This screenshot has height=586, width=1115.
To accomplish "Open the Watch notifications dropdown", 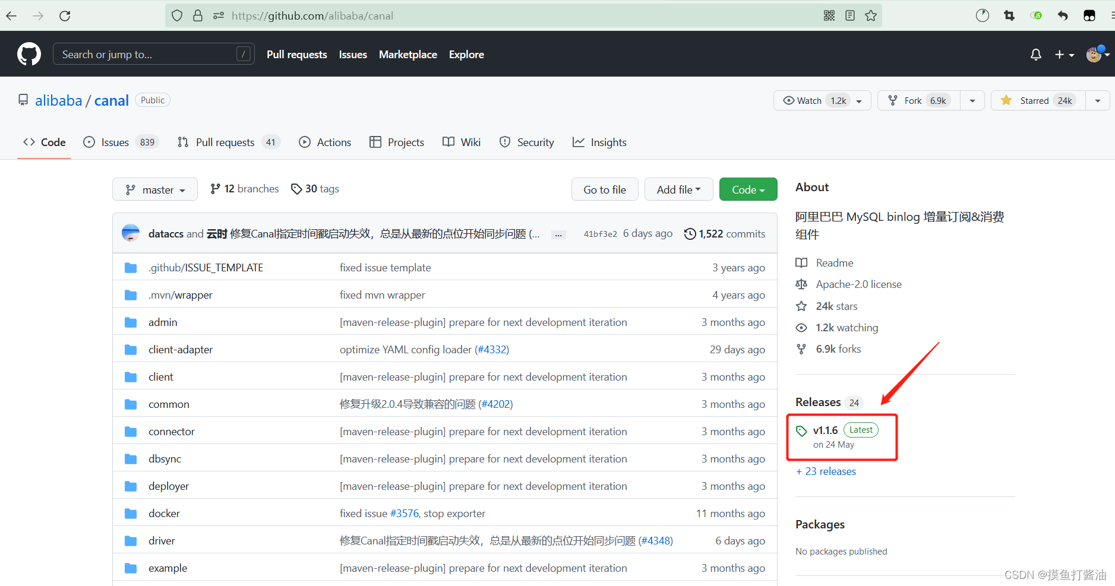I will coord(822,100).
